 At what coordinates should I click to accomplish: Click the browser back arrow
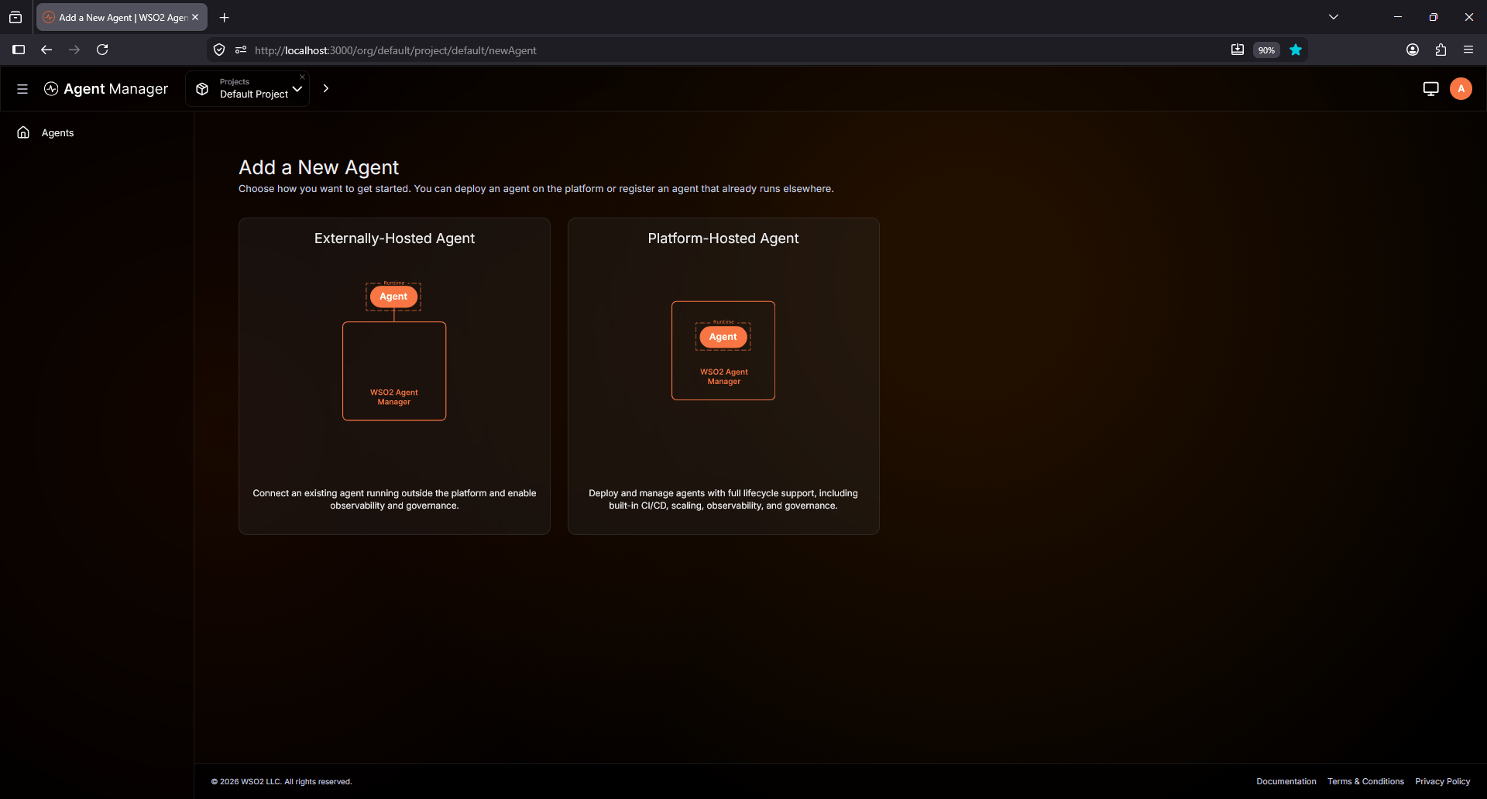(46, 50)
